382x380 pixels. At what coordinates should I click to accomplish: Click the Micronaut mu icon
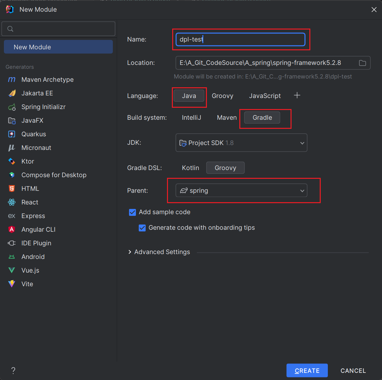coord(12,148)
